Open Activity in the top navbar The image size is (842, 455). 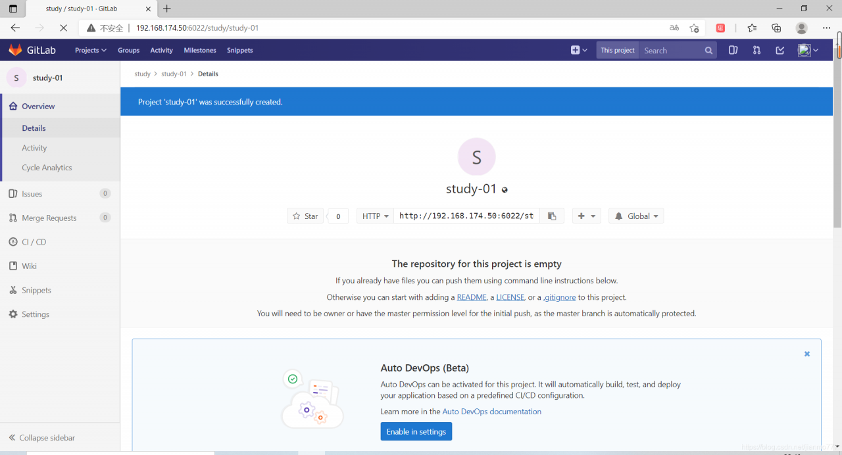[161, 50]
